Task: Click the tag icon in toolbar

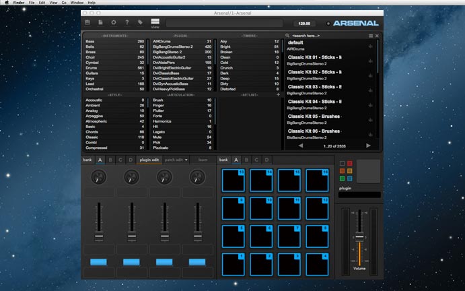Action: (x=140, y=22)
